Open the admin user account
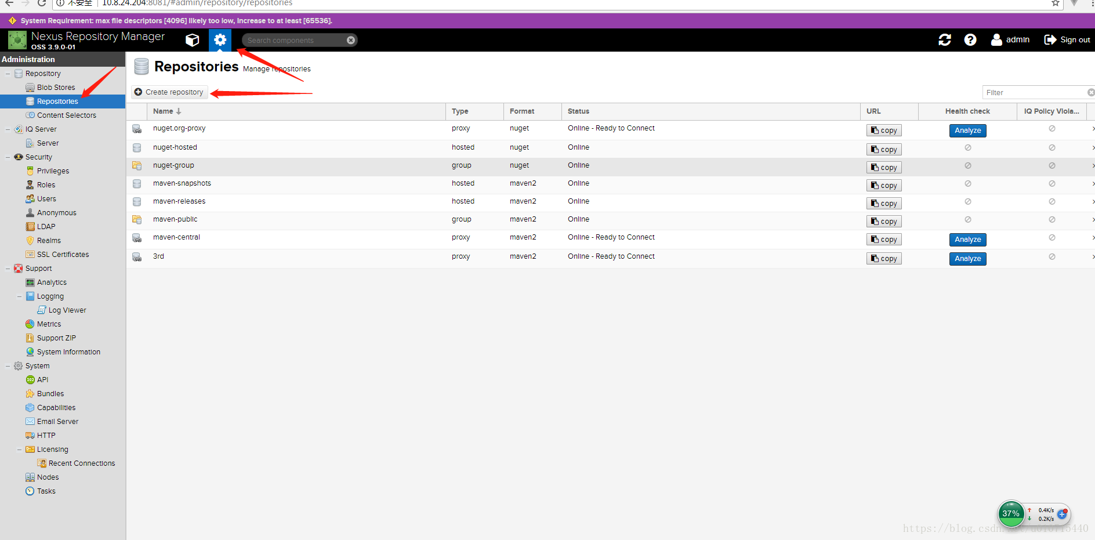 1010,39
